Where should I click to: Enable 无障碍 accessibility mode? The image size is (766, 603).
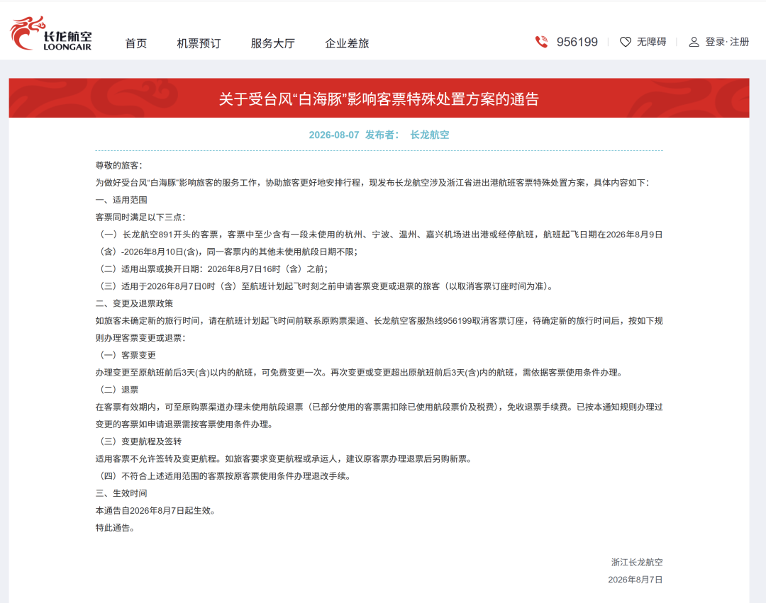[x=651, y=42]
